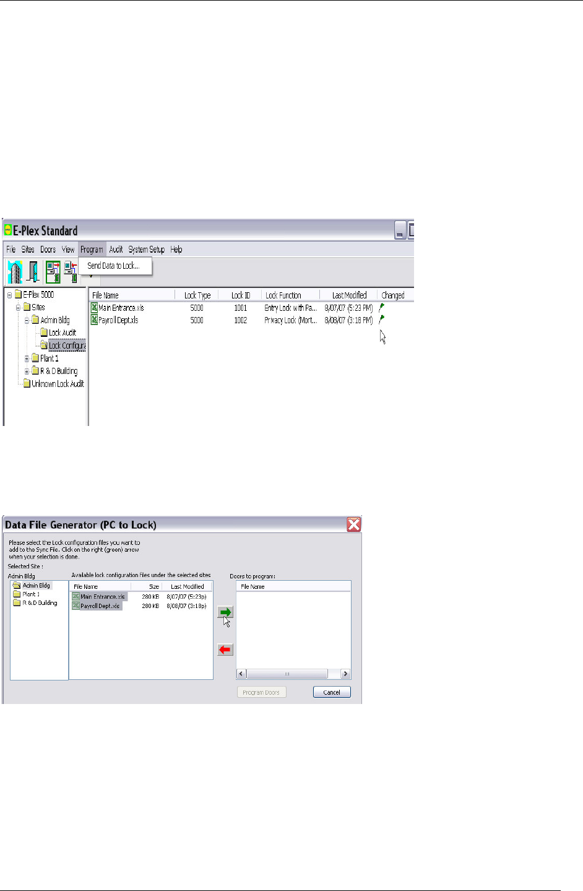
Task: Open the System Setup menu
Action: click(147, 250)
